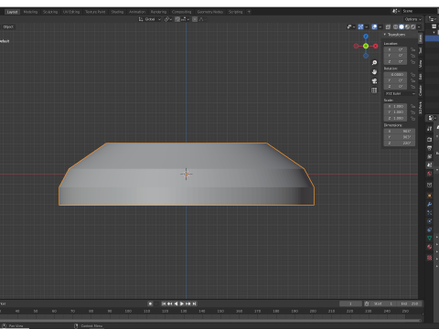Open the proportional editing falloff dropdown
This screenshot has height=329, width=439.
pyautogui.click(x=202, y=19)
